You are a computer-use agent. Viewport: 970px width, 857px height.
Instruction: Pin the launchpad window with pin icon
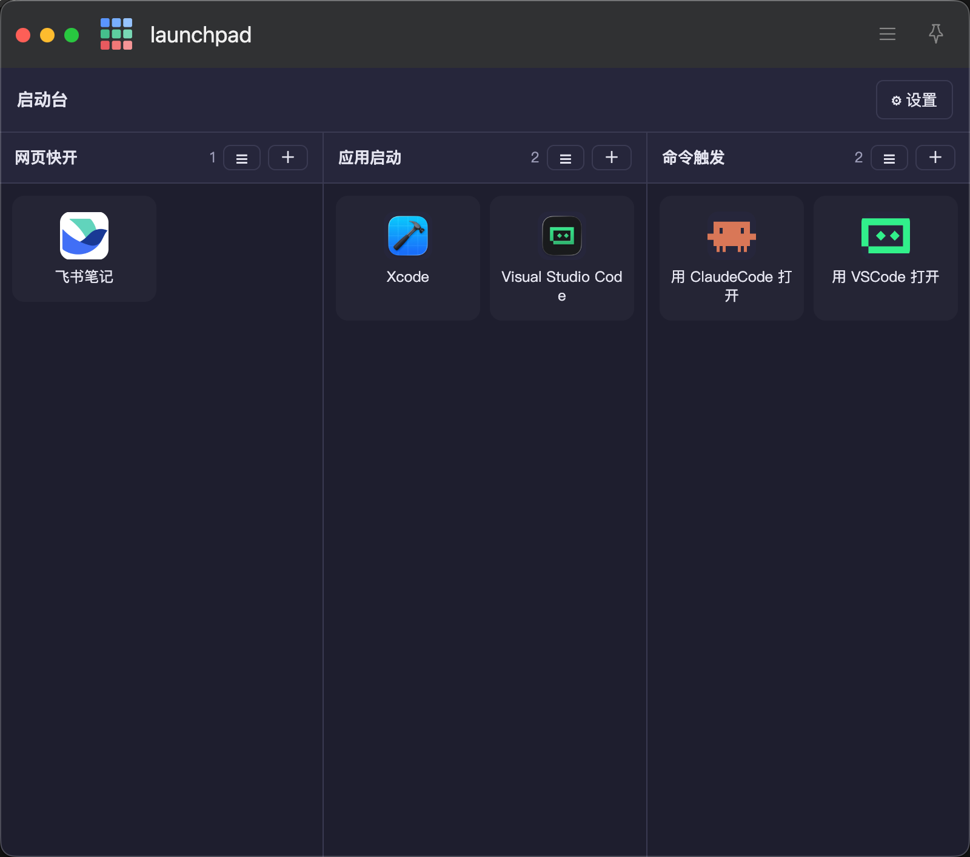coord(936,34)
